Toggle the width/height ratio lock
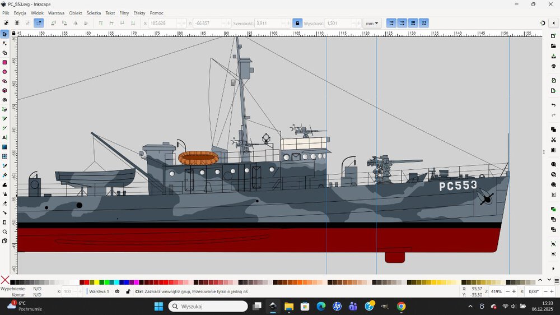560x315 pixels. [297, 24]
